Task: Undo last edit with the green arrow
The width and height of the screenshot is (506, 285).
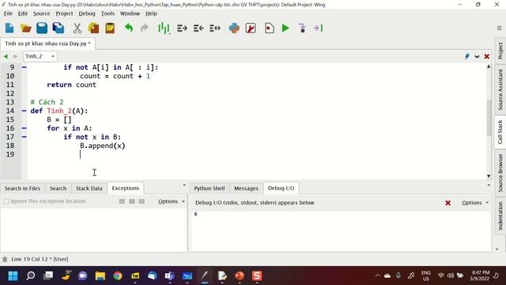Action: pos(129,28)
